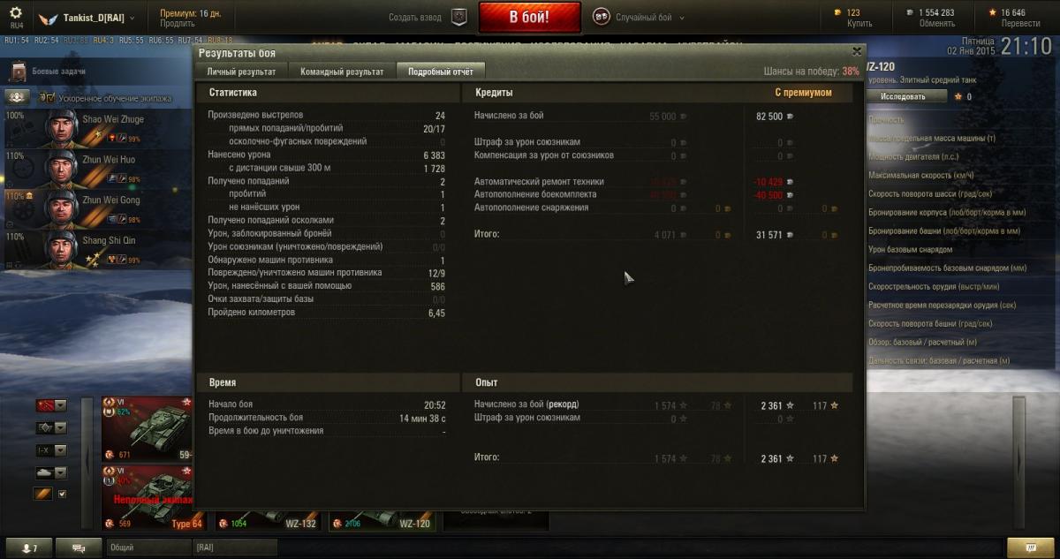Open the nation flag filter dropdown

click(x=51, y=405)
